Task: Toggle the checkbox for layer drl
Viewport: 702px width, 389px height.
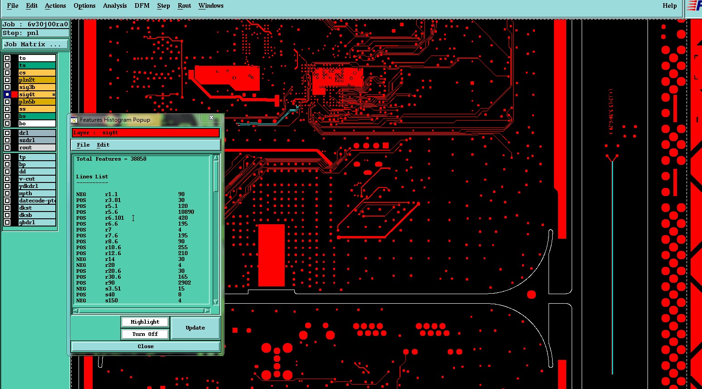Action: (x=7, y=133)
